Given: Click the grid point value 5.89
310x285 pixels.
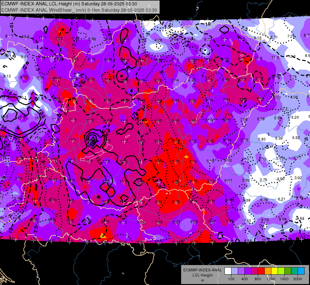Looking at the screenshot, I should coord(92,39).
